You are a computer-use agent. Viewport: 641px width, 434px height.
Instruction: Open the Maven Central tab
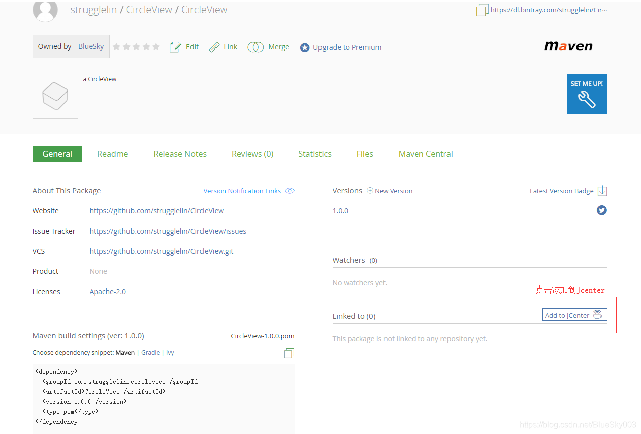click(426, 154)
